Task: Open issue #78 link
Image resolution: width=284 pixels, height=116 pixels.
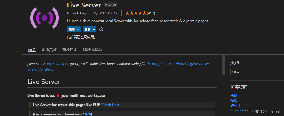Action: pyautogui.click(x=88, y=114)
